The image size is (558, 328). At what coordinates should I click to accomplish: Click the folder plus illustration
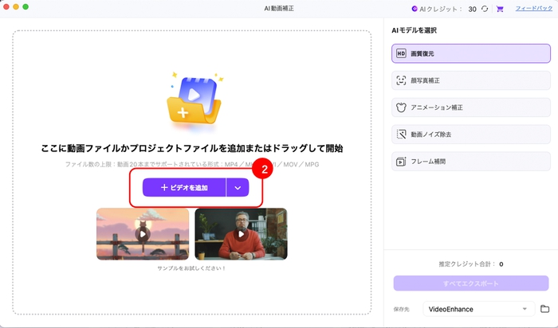(x=194, y=100)
